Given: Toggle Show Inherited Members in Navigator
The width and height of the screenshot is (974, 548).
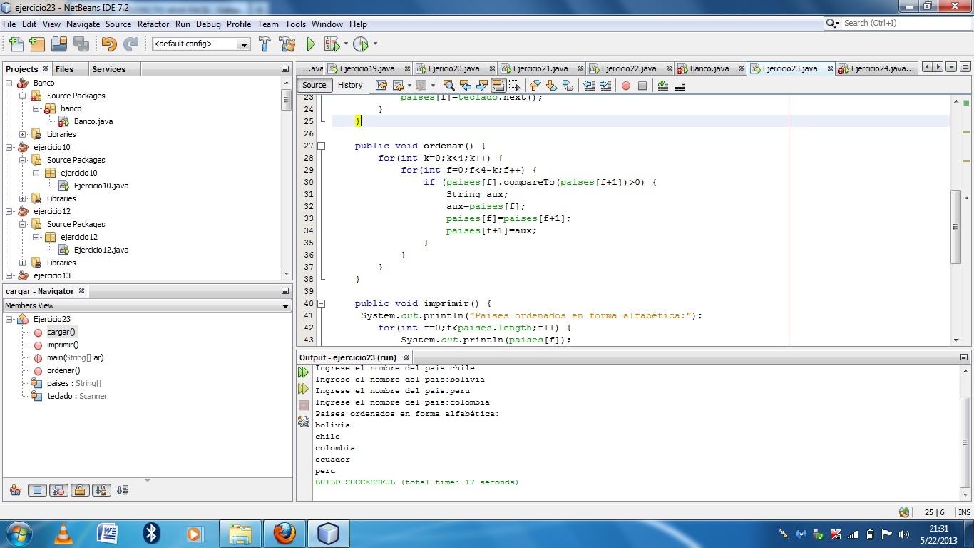Looking at the screenshot, I should [16, 490].
